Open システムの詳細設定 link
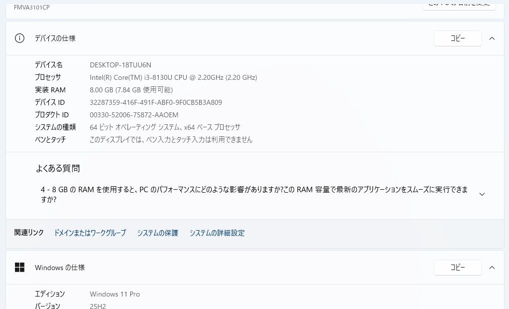The image size is (509, 309). 217,233
